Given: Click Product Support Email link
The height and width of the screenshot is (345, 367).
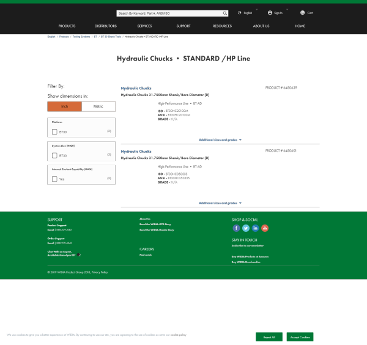Looking at the screenshot, I should (x=51, y=230).
